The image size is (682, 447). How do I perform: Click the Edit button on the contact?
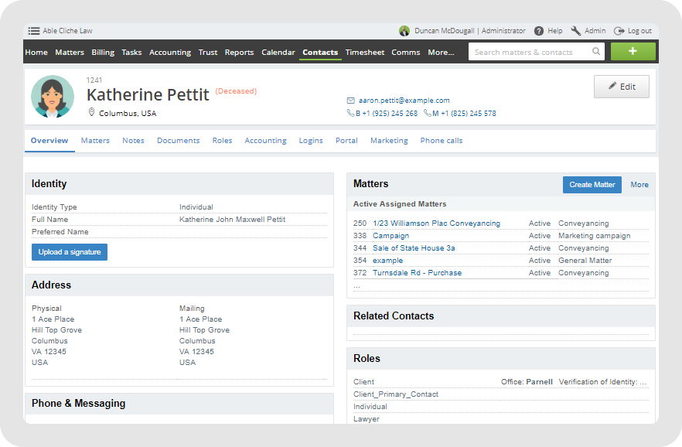click(621, 87)
